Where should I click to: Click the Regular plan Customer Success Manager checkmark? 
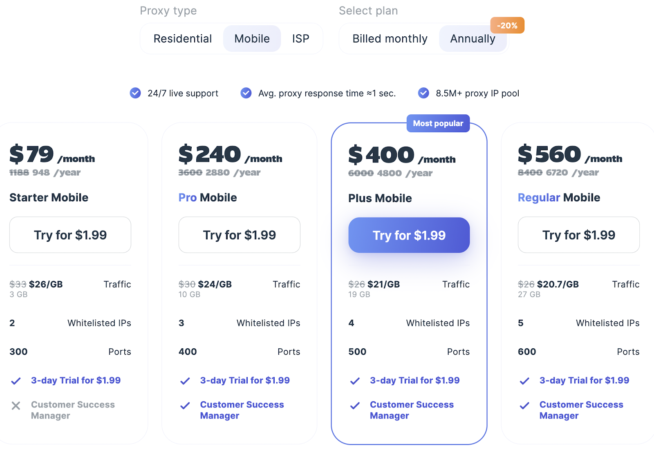pos(524,405)
